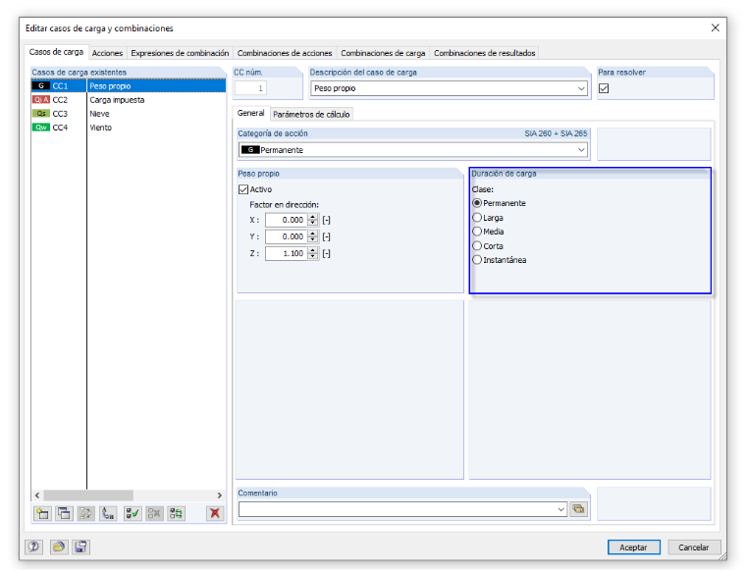Image resolution: width=746 pixels, height=572 pixels.
Task: Click the open folder defaults icon
Action: 59,546
